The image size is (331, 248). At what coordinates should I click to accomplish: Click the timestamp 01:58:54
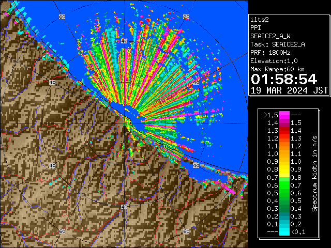click(x=284, y=79)
